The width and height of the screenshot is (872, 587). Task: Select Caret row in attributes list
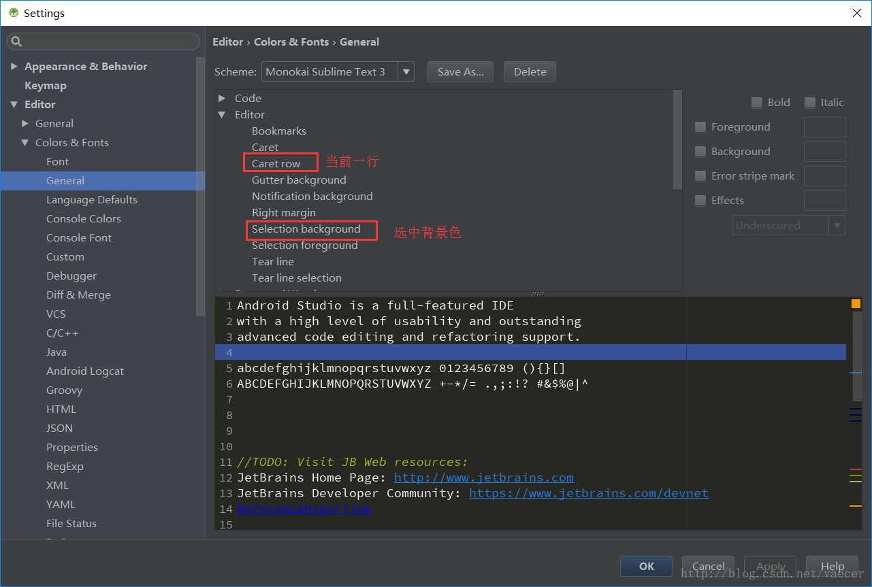pos(276,163)
